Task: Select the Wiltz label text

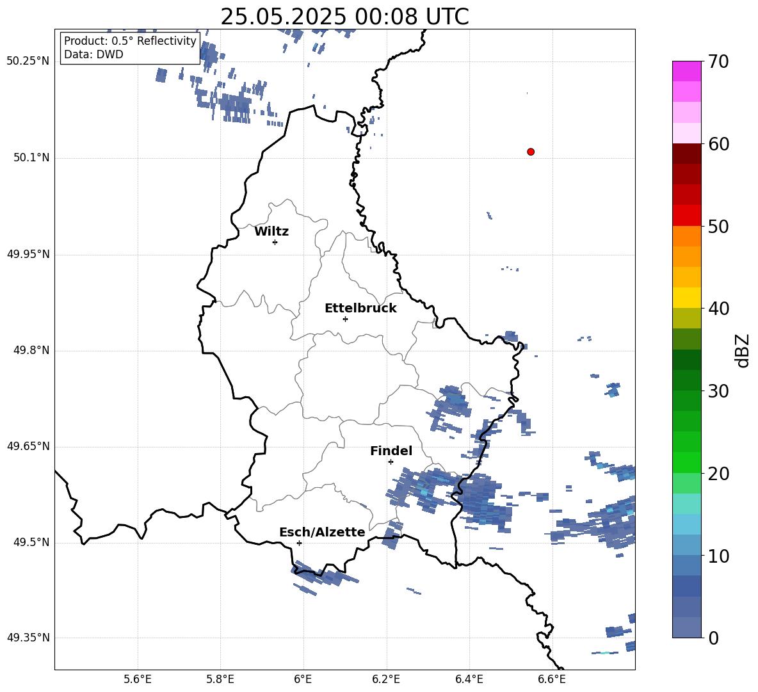Action: 271,232
